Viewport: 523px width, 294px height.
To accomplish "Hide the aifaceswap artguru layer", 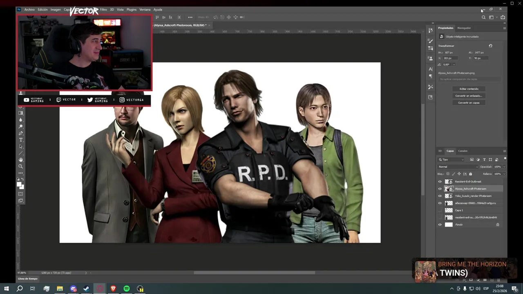I will (x=440, y=203).
